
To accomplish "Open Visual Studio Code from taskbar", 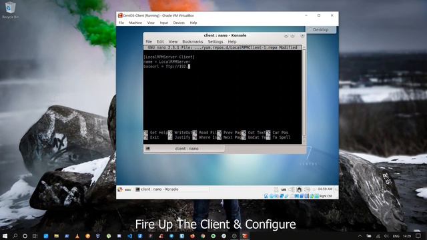I will tap(129, 236).
